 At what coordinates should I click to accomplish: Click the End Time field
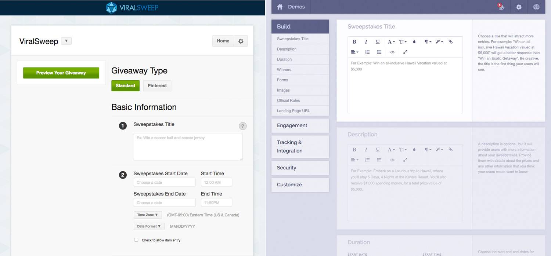(216, 202)
